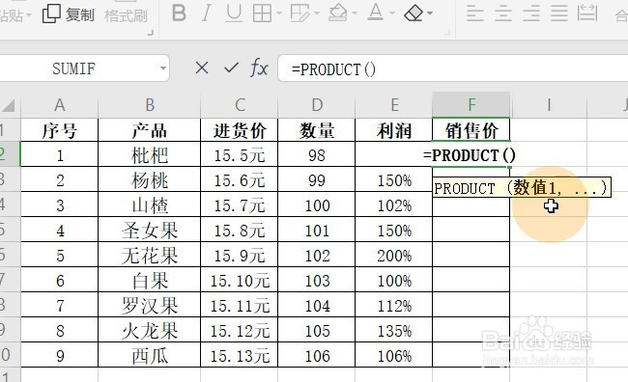Click cell containing 圣女果

pos(150,231)
